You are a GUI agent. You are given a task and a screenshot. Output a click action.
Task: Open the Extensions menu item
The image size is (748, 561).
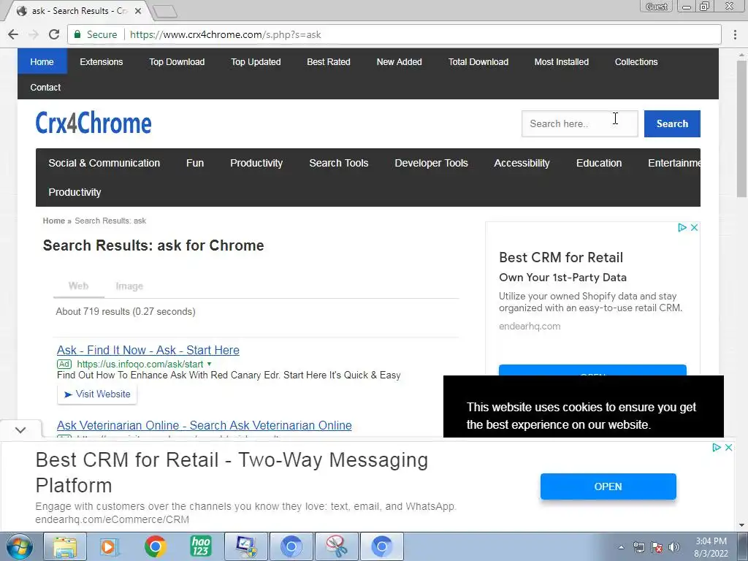101,61
